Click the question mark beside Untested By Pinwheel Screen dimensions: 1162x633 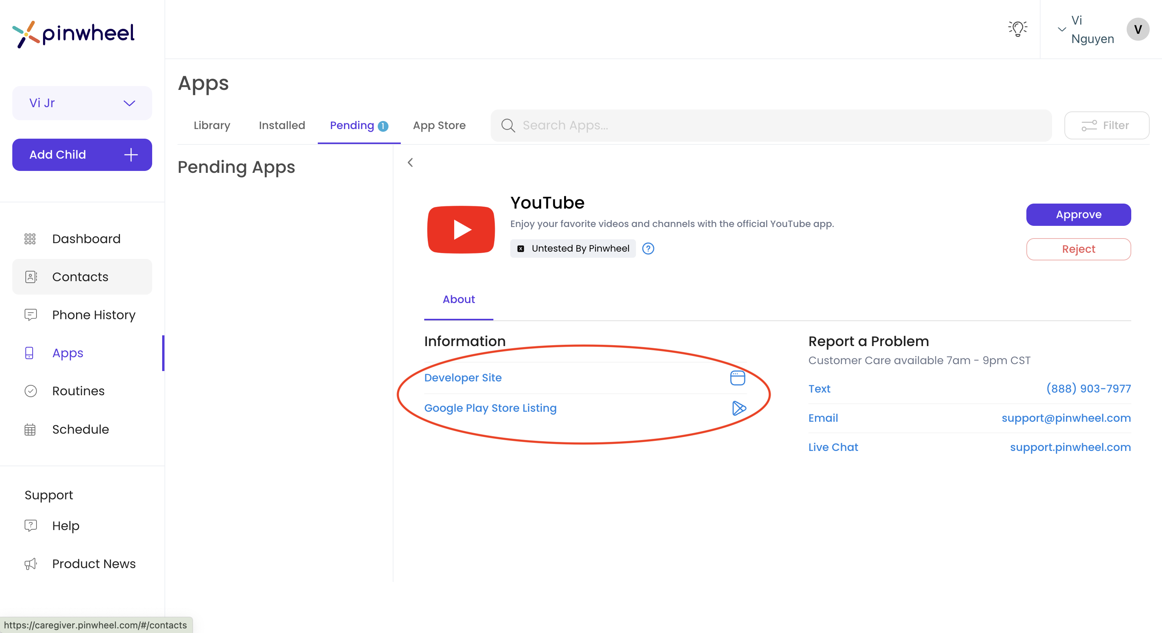point(648,249)
